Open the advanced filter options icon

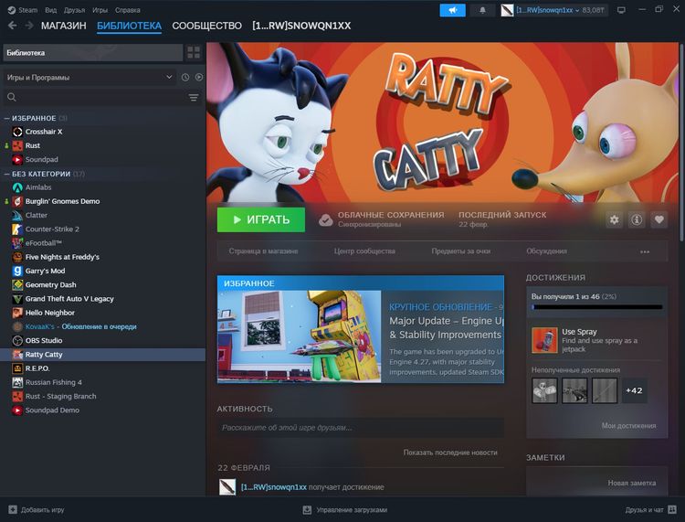pos(194,97)
